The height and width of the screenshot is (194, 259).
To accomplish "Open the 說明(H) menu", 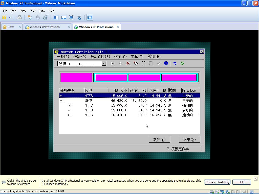I will 154,57.
